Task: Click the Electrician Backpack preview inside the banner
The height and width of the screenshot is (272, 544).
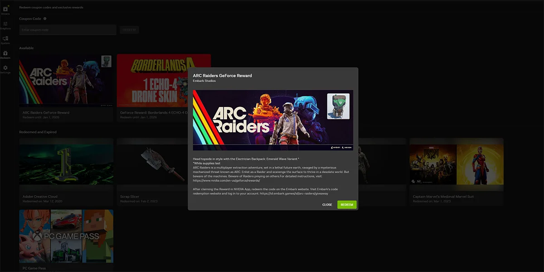Action: pyautogui.click(x=338, y=105)
